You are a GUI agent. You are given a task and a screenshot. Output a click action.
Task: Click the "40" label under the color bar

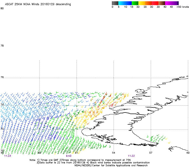click(x=165, y=7)
